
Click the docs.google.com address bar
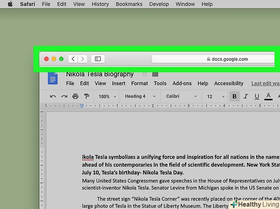213,59
